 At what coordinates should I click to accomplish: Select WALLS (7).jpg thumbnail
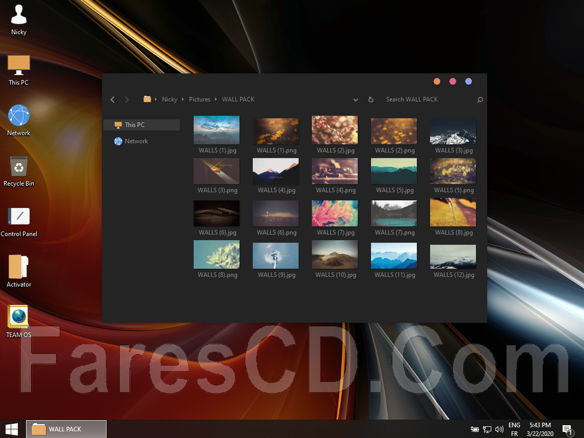tap(335, 213)
